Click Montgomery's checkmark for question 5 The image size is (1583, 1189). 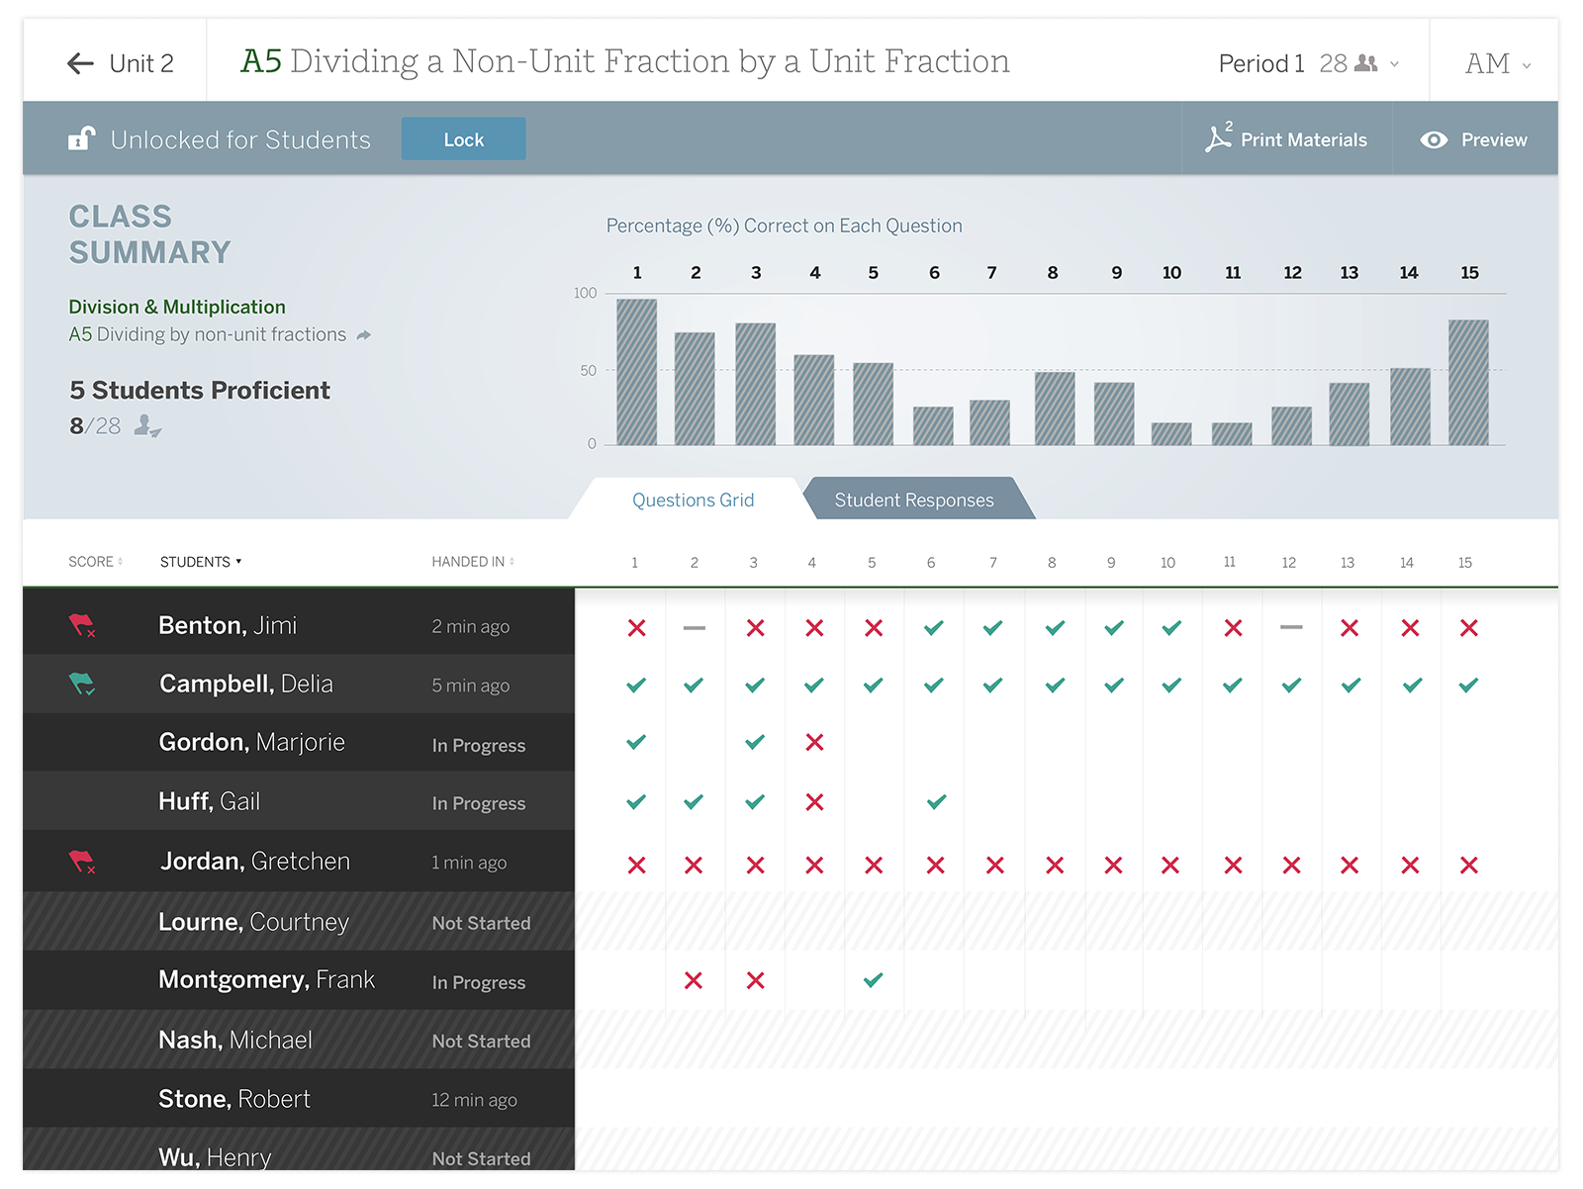point(873,980)
